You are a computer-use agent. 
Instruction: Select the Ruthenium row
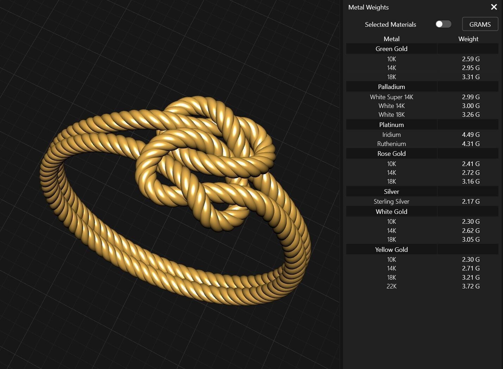coord(422,144)
